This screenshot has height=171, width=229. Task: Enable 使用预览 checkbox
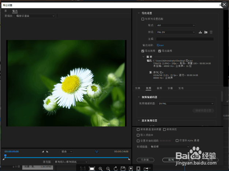(x=164, y=129)
